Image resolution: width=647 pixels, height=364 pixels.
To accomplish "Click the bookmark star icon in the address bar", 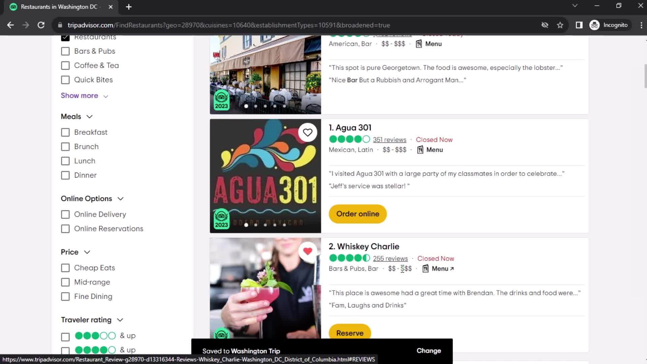I will click(x=561, y=25).
